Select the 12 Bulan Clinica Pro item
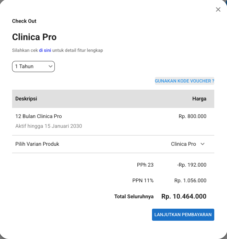 38,116
